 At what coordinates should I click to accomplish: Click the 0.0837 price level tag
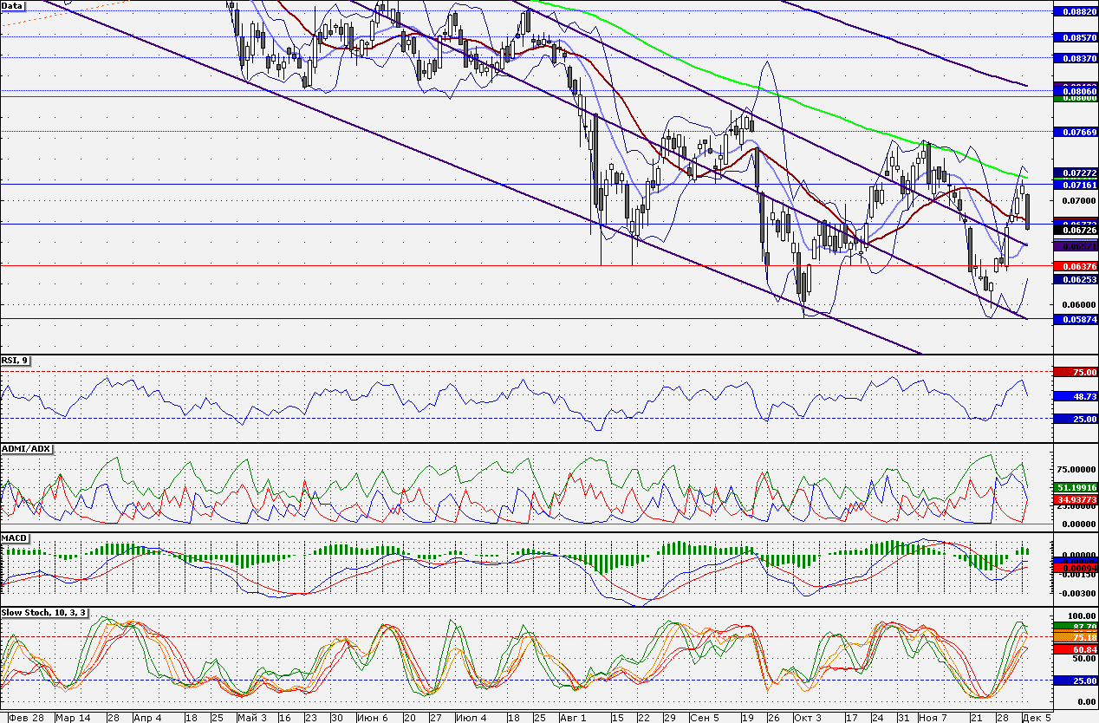click(1075, 58)
